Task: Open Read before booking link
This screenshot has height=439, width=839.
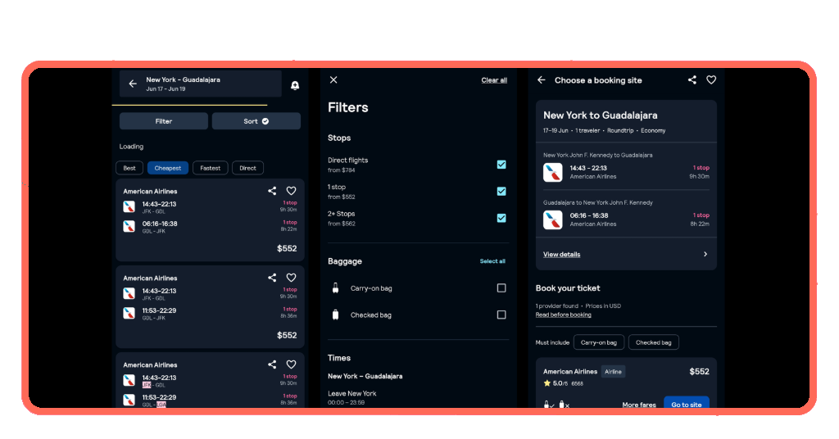Action: tap(564, 315)
